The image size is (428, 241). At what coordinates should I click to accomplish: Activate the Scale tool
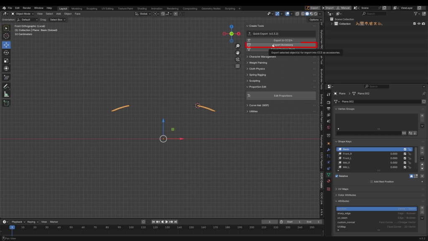(x=6, y=61)
